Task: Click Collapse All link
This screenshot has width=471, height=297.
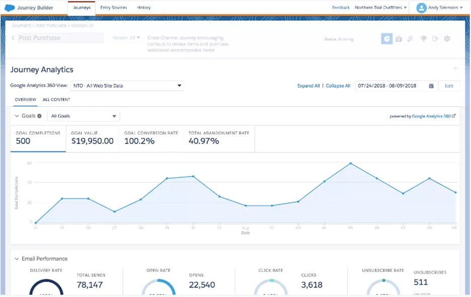Action: tap(338, 86)
